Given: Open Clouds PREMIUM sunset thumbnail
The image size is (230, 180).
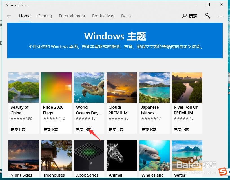Looking at the screenshot, I should (x=122, y=88).
